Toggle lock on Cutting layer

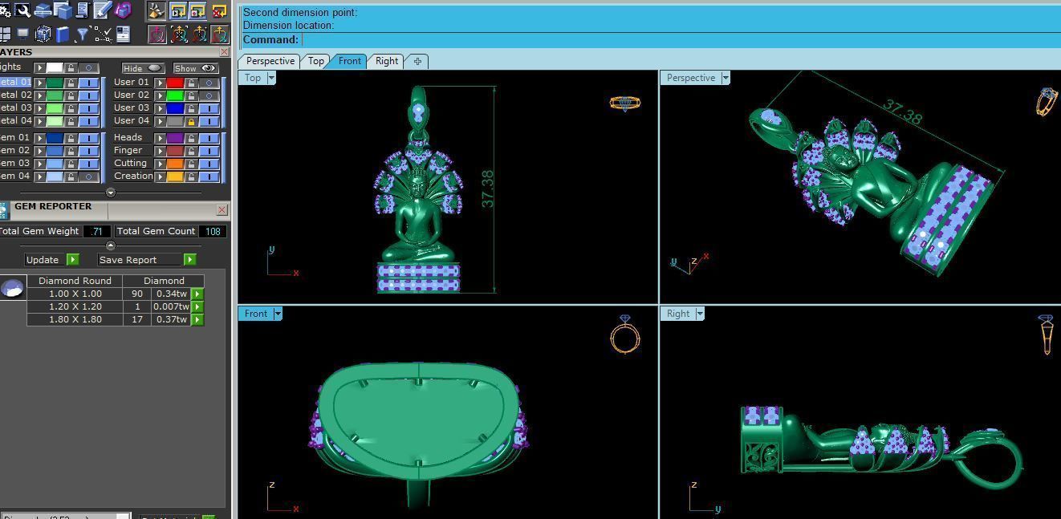point(191,164)
